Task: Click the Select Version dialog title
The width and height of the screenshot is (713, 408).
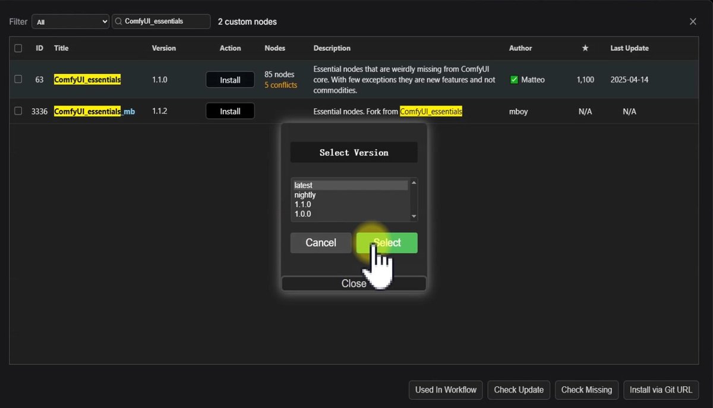Action: point(354,153)
